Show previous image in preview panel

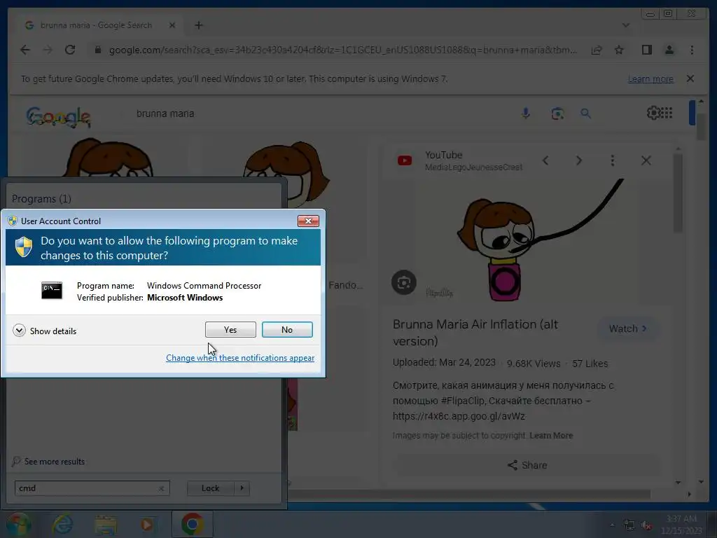coord(545,160)
